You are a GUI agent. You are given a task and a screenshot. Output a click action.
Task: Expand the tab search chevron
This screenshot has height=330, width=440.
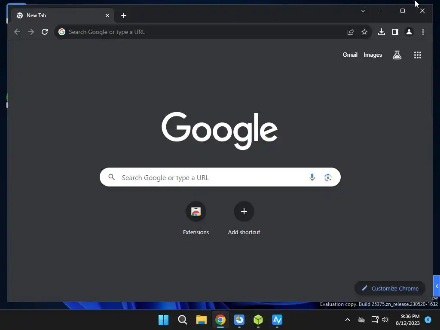click(363, 11)
